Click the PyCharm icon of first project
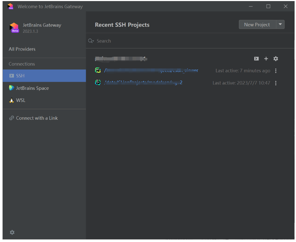This screenshot has height=242, width=296. tap(98, 70)
